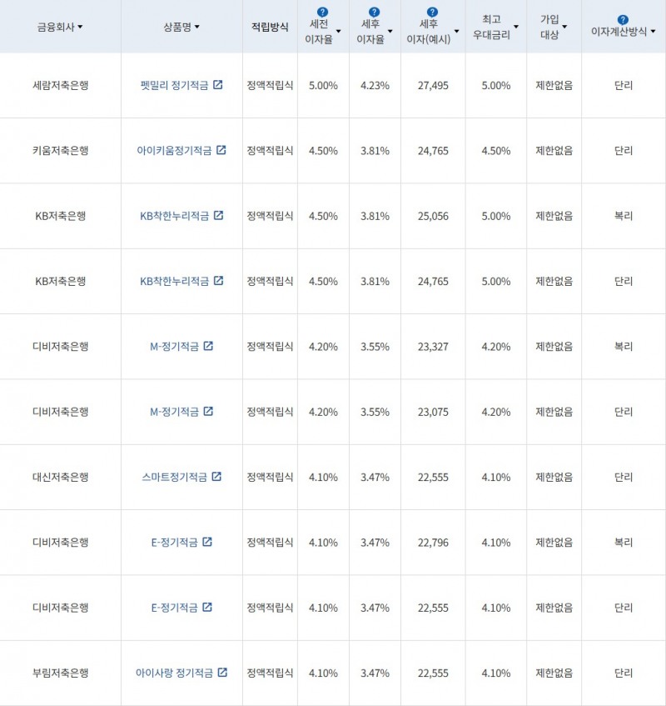Open 상품명 column sort dropdown
This screenshot has height=706, width=666.
click(196, 28)
